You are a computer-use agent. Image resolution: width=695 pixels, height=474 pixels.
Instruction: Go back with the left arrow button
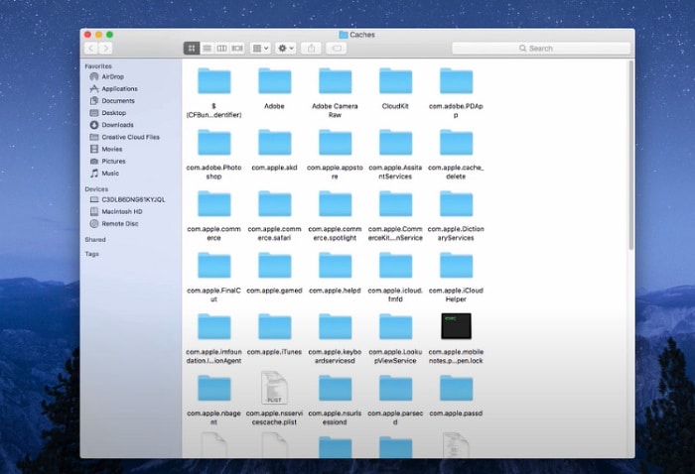[91, 49]
